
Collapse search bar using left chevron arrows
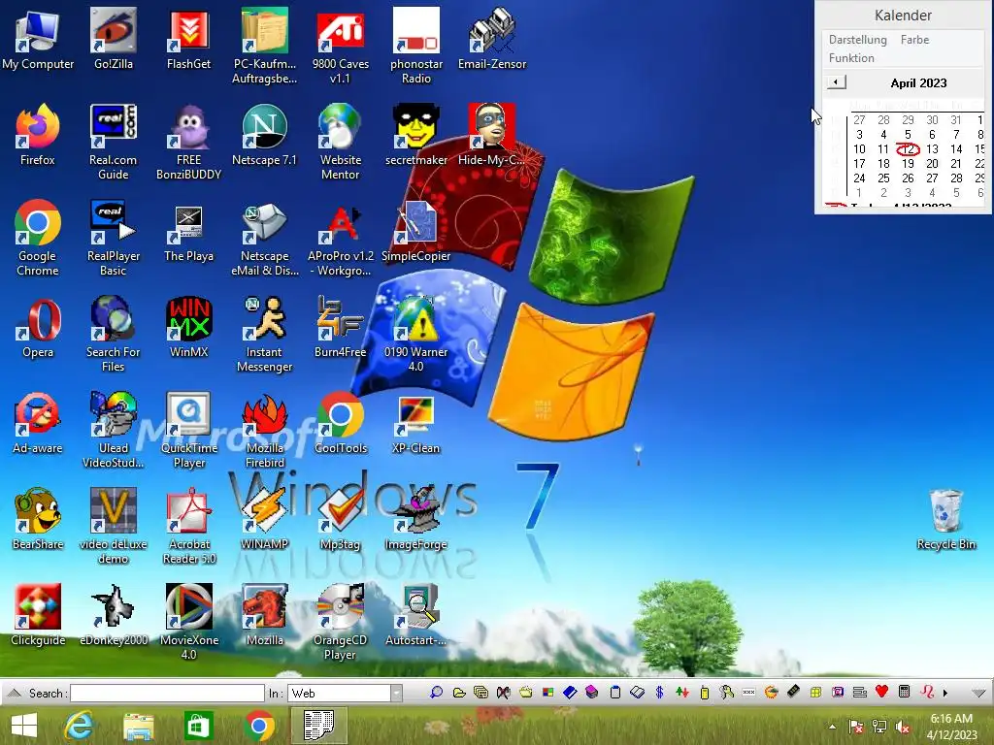[16, 693]
